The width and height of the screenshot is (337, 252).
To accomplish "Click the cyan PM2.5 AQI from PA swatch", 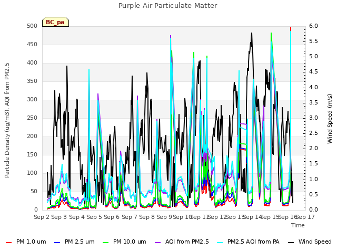I will click(x=220, y=243).
